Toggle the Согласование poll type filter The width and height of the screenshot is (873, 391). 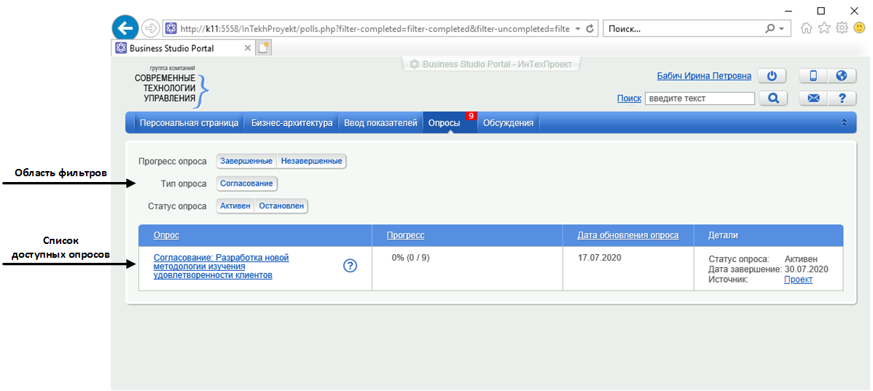click(x=246, y=183)
